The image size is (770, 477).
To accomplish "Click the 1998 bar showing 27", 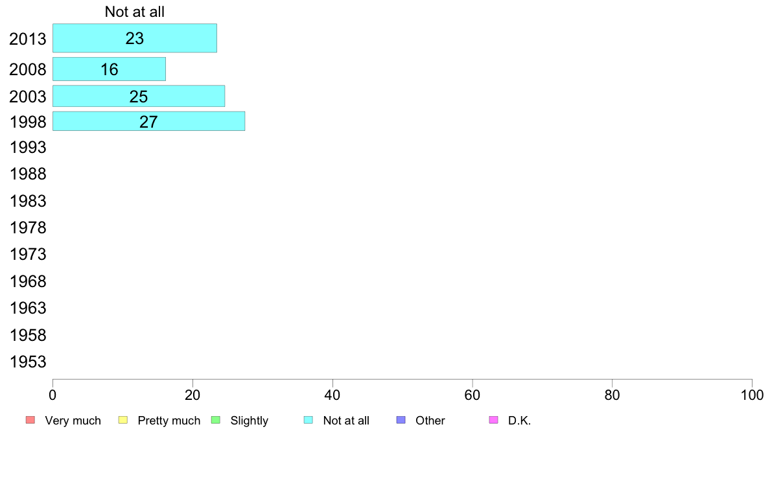I will pyautogui.click(x=149, y=121).
